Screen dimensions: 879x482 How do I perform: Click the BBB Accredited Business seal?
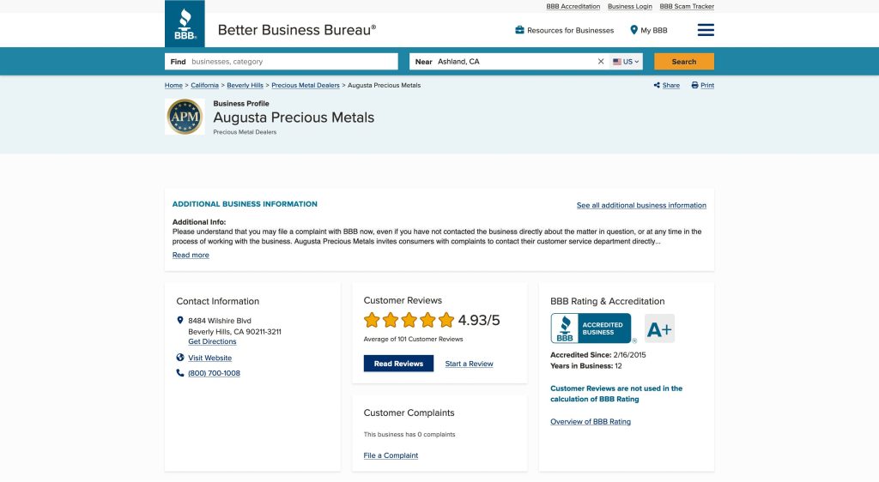click(x=591, y=328)
